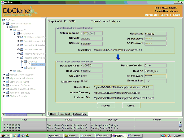This screenshot has width=184, height=138.
Task: Expand the /opt/d08/SURYA tree node
Action: (x=18, y=45)
